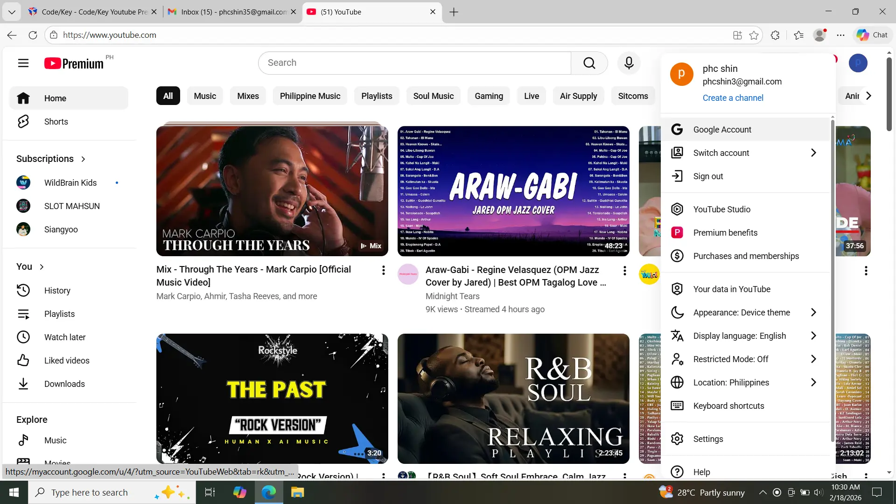Select the Air Supply chip
Screen dimensions: 896x504
coord(578,96)
